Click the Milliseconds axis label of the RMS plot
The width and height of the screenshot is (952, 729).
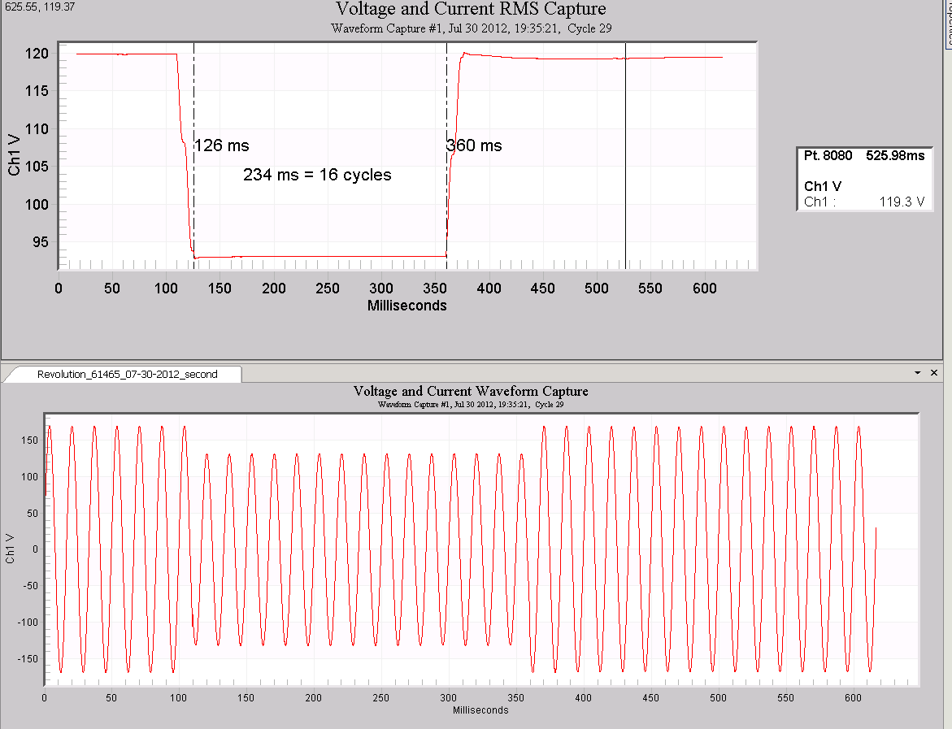click(x=407, y=306)
